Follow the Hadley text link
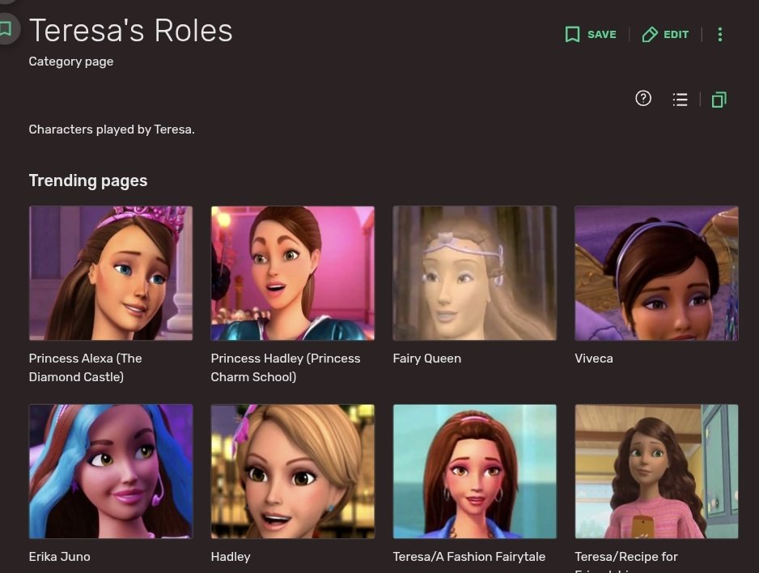This screenshot has height=573, width=759. pos(231,557)
